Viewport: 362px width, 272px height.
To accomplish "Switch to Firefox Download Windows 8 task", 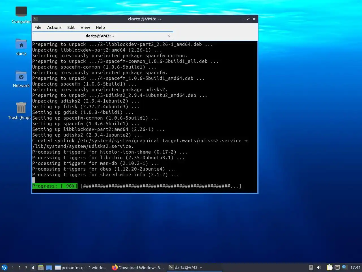I will 138,267.
